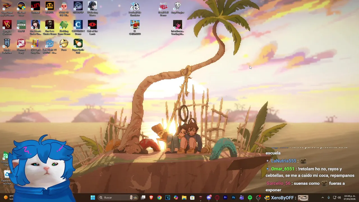Open the EL CHISMOSO desktop icon
The image size is (359, 202).
click(x=135, y=27)
